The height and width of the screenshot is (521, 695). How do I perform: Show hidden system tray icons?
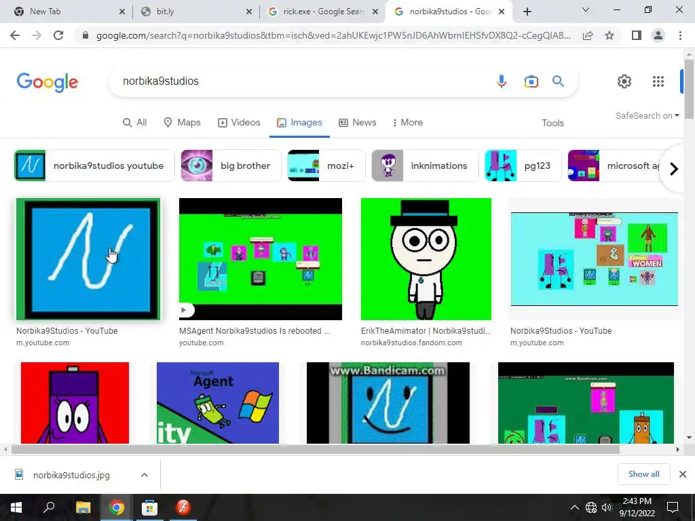[574, 507]
